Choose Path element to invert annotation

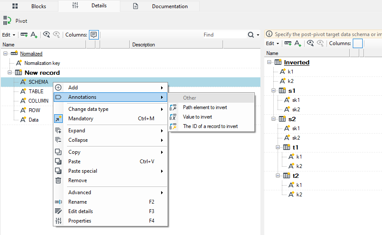click(x=211, y=107)
